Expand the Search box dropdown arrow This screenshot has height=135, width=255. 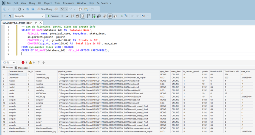(x=110, y=3)
